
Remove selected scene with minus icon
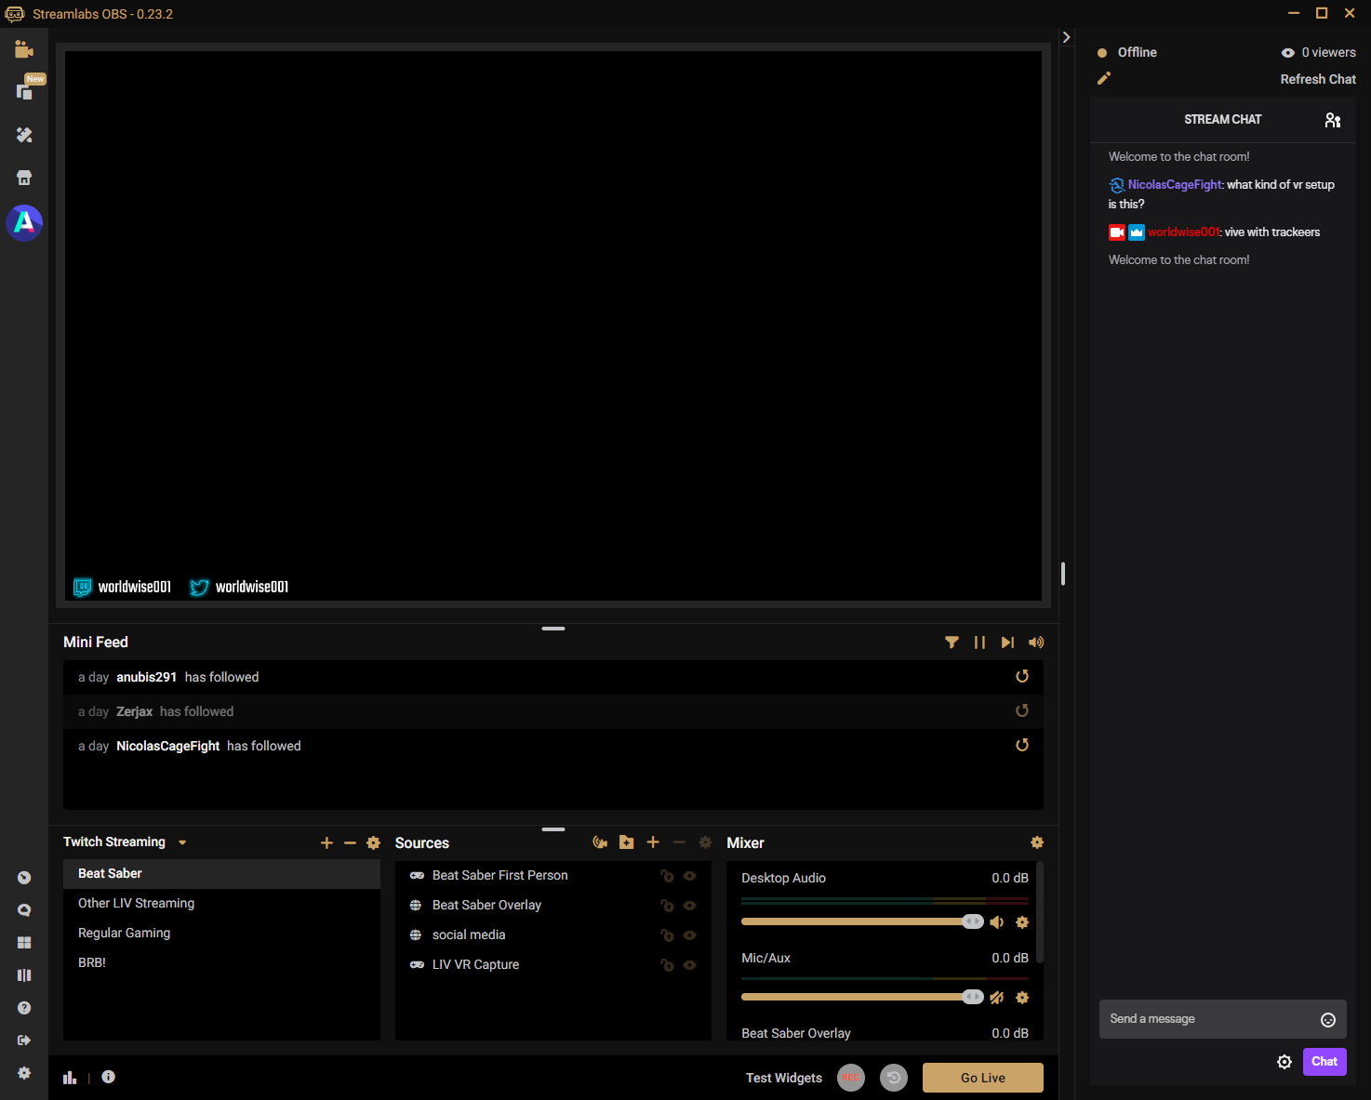(350, 842)
